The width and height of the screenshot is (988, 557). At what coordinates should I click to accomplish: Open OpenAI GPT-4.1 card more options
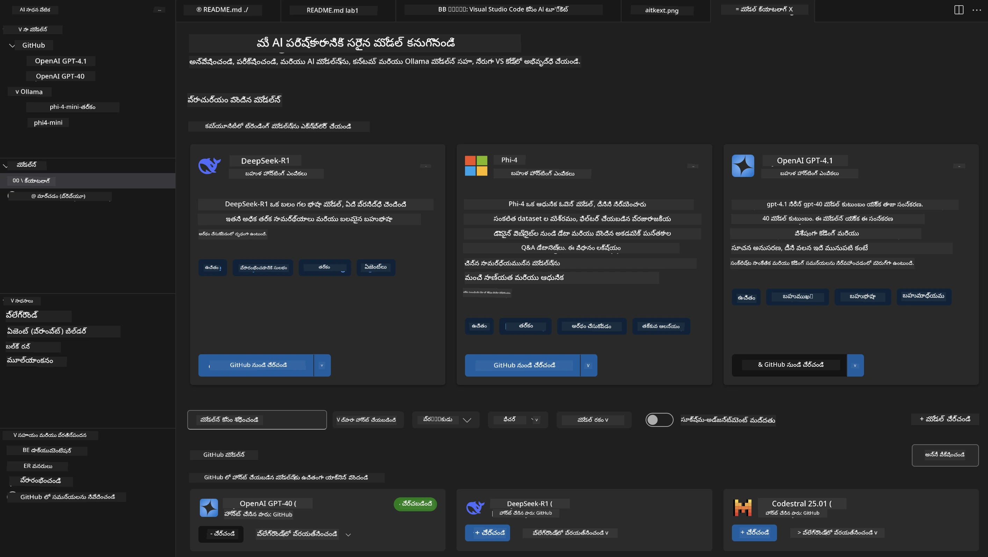point(959,166)
